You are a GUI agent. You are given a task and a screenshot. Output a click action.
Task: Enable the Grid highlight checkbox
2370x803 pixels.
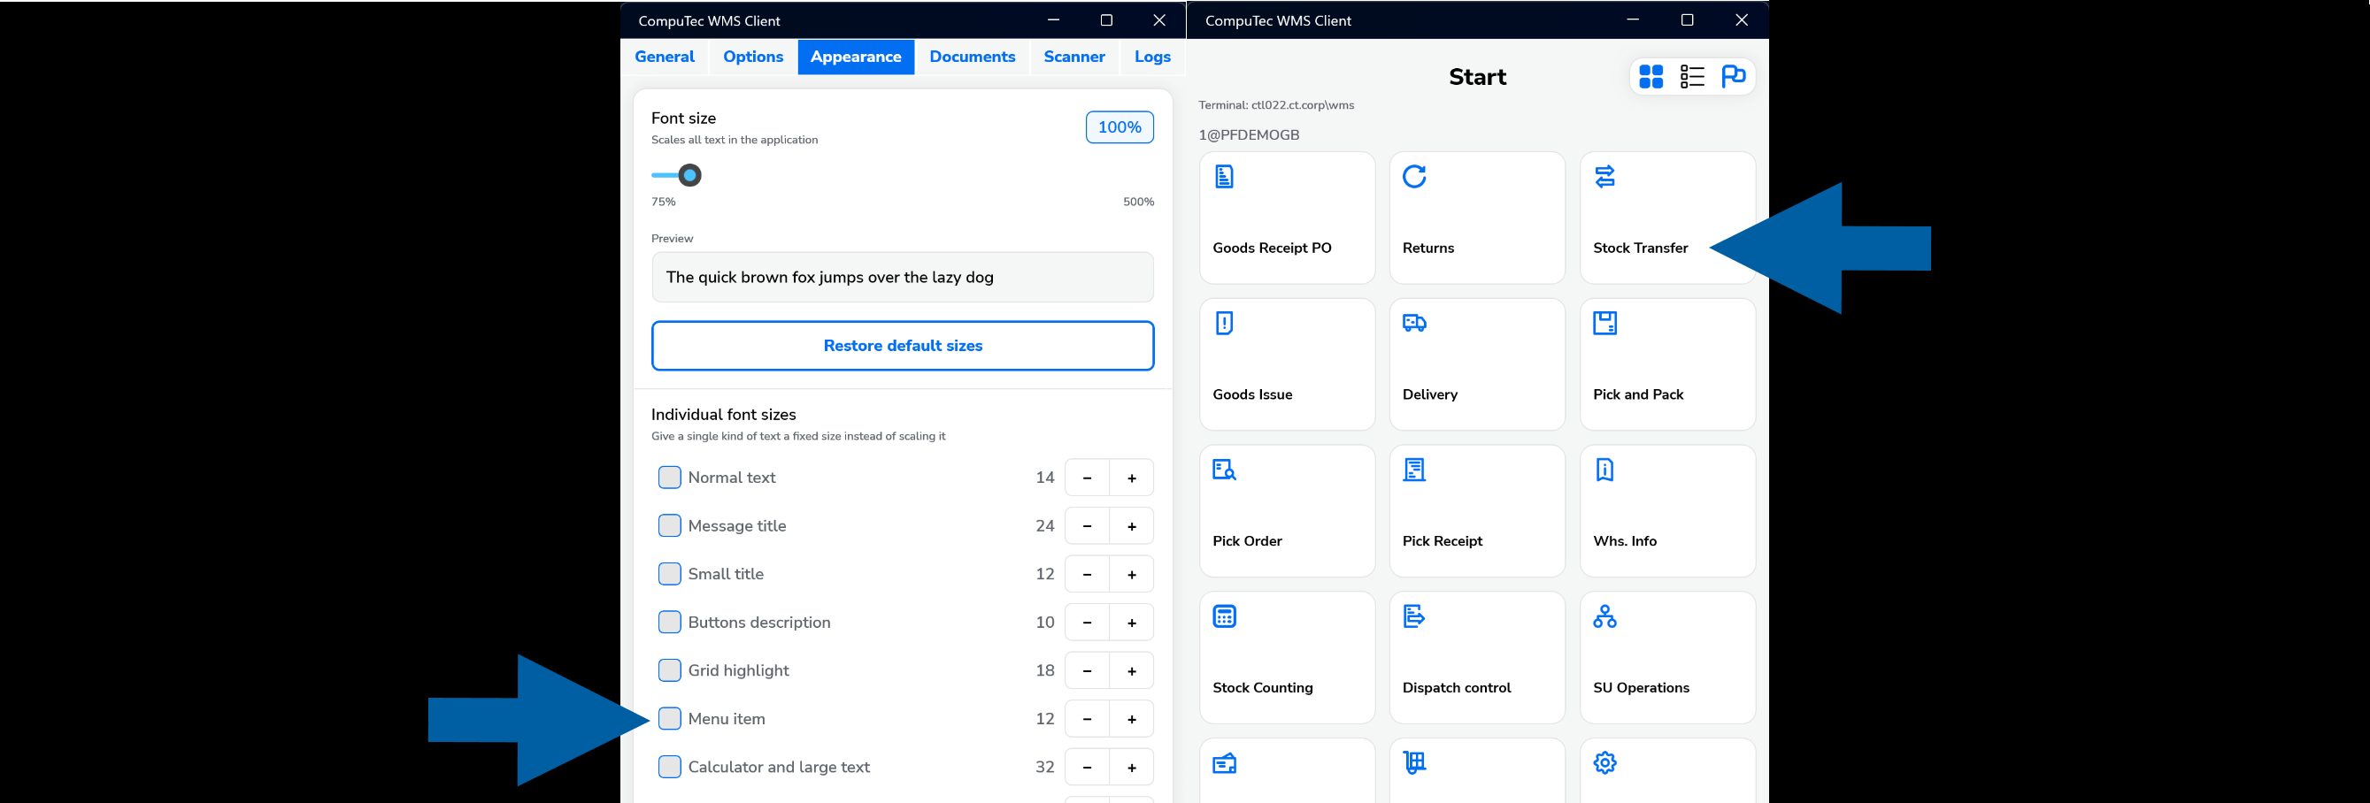[x=670, y=670]
